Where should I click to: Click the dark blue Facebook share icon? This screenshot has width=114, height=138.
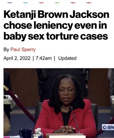(10, 2)
